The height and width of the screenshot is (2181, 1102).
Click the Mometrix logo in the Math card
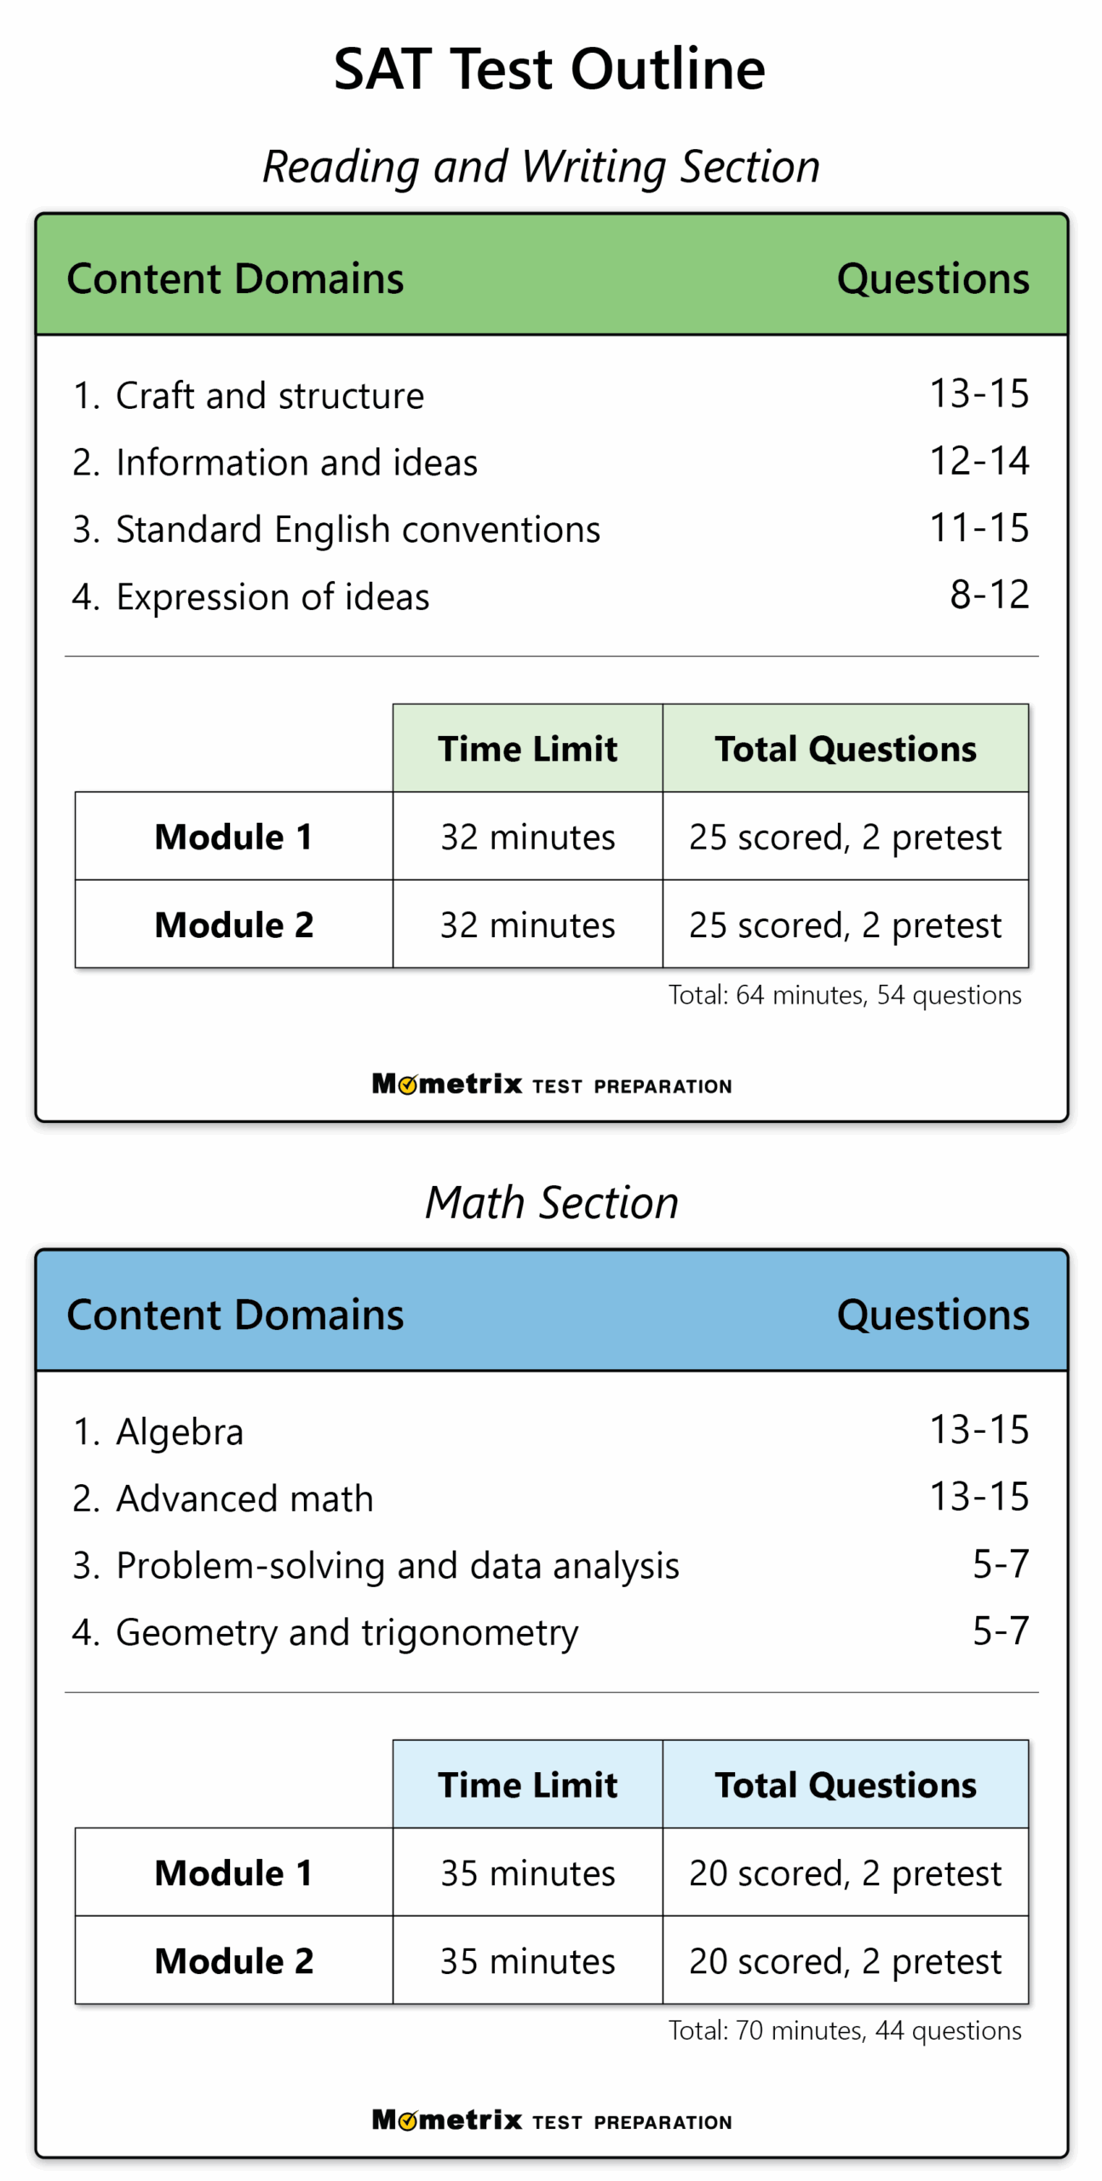point(551,2119)
